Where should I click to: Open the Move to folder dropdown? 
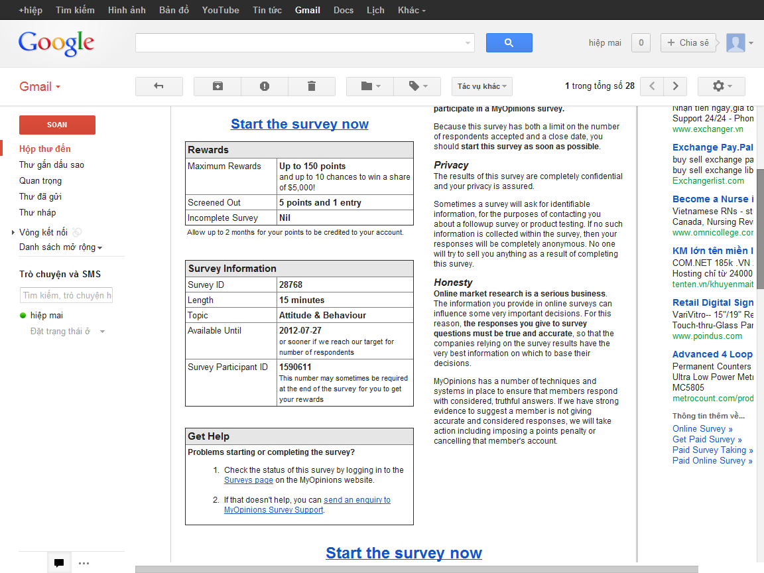click(x=370, y=86)
